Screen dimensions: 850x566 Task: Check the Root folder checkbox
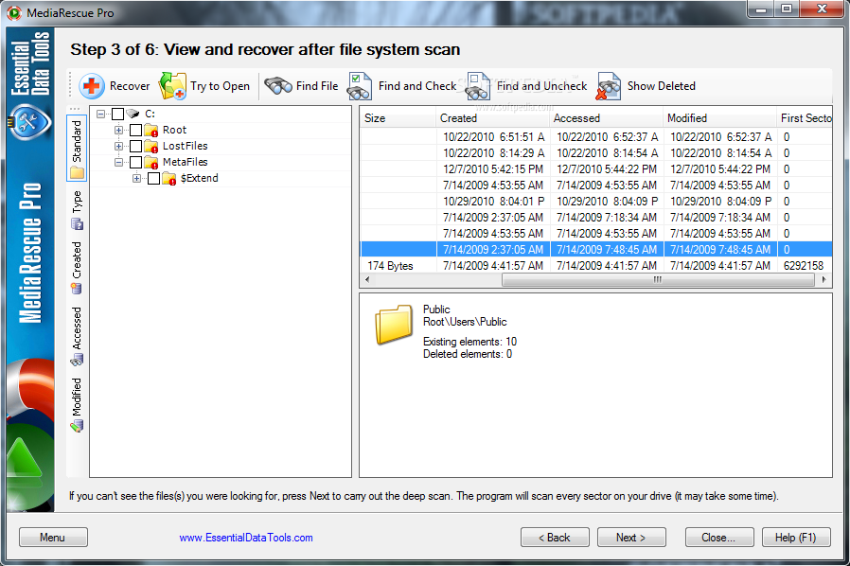(x=135, y=130)
